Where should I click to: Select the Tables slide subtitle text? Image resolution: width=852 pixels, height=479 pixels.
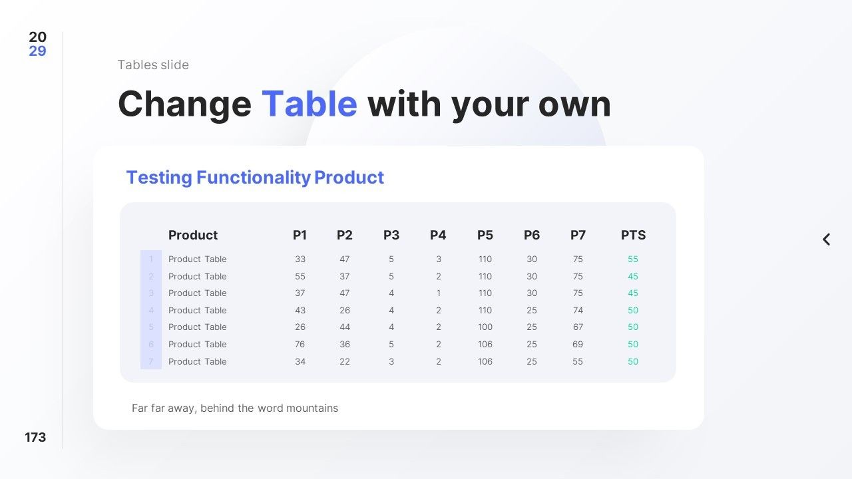point(153,65)
